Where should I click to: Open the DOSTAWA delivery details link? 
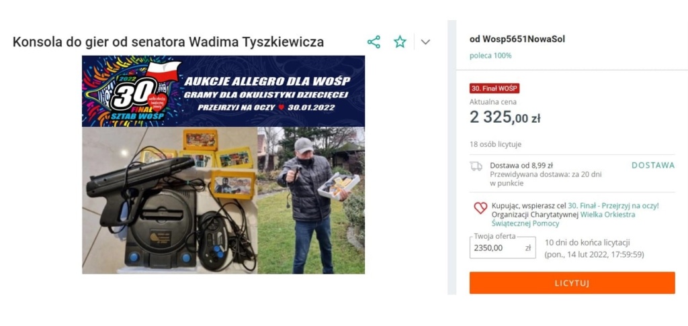tap(653, 165)
